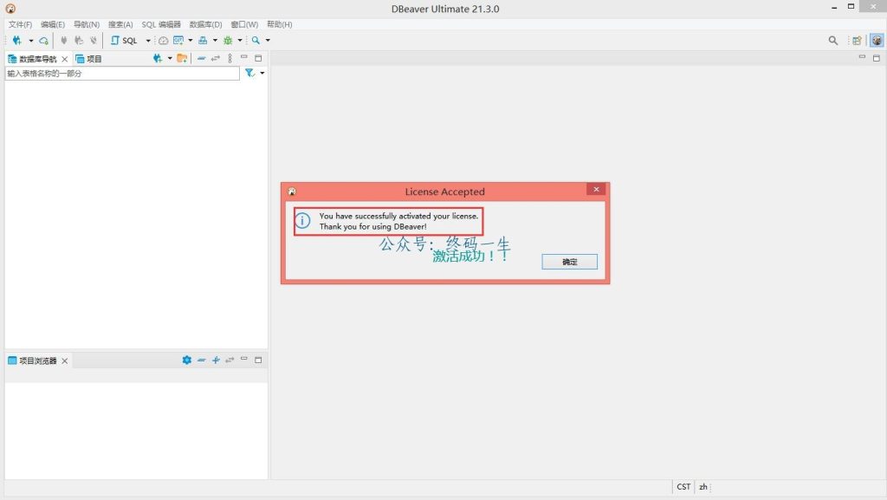Viewport: 887px width, 500px height.
Task: Expand dropdown next to the debug bug icon
Action: click(x=240, y=41)
